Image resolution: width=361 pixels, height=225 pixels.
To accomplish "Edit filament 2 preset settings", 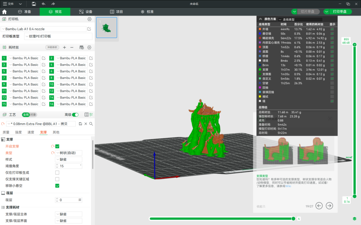I will [x=91, y=58].
